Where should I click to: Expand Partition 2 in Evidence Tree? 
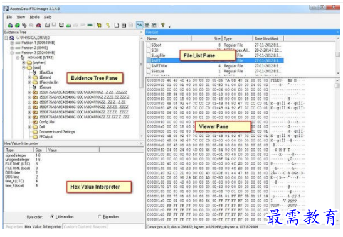(12, 48)
